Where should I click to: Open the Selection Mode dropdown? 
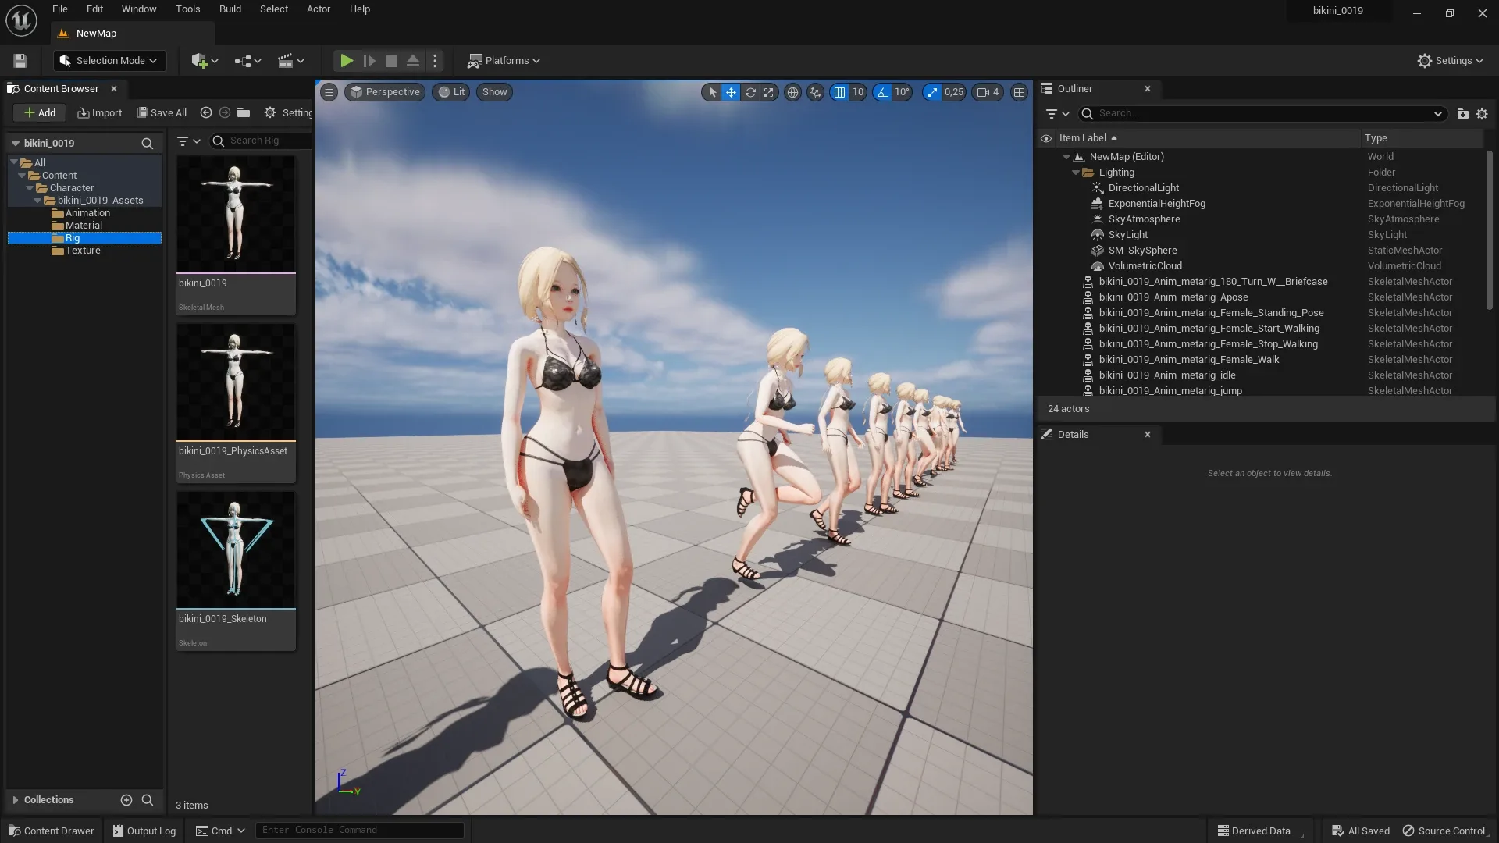point(109,60)
